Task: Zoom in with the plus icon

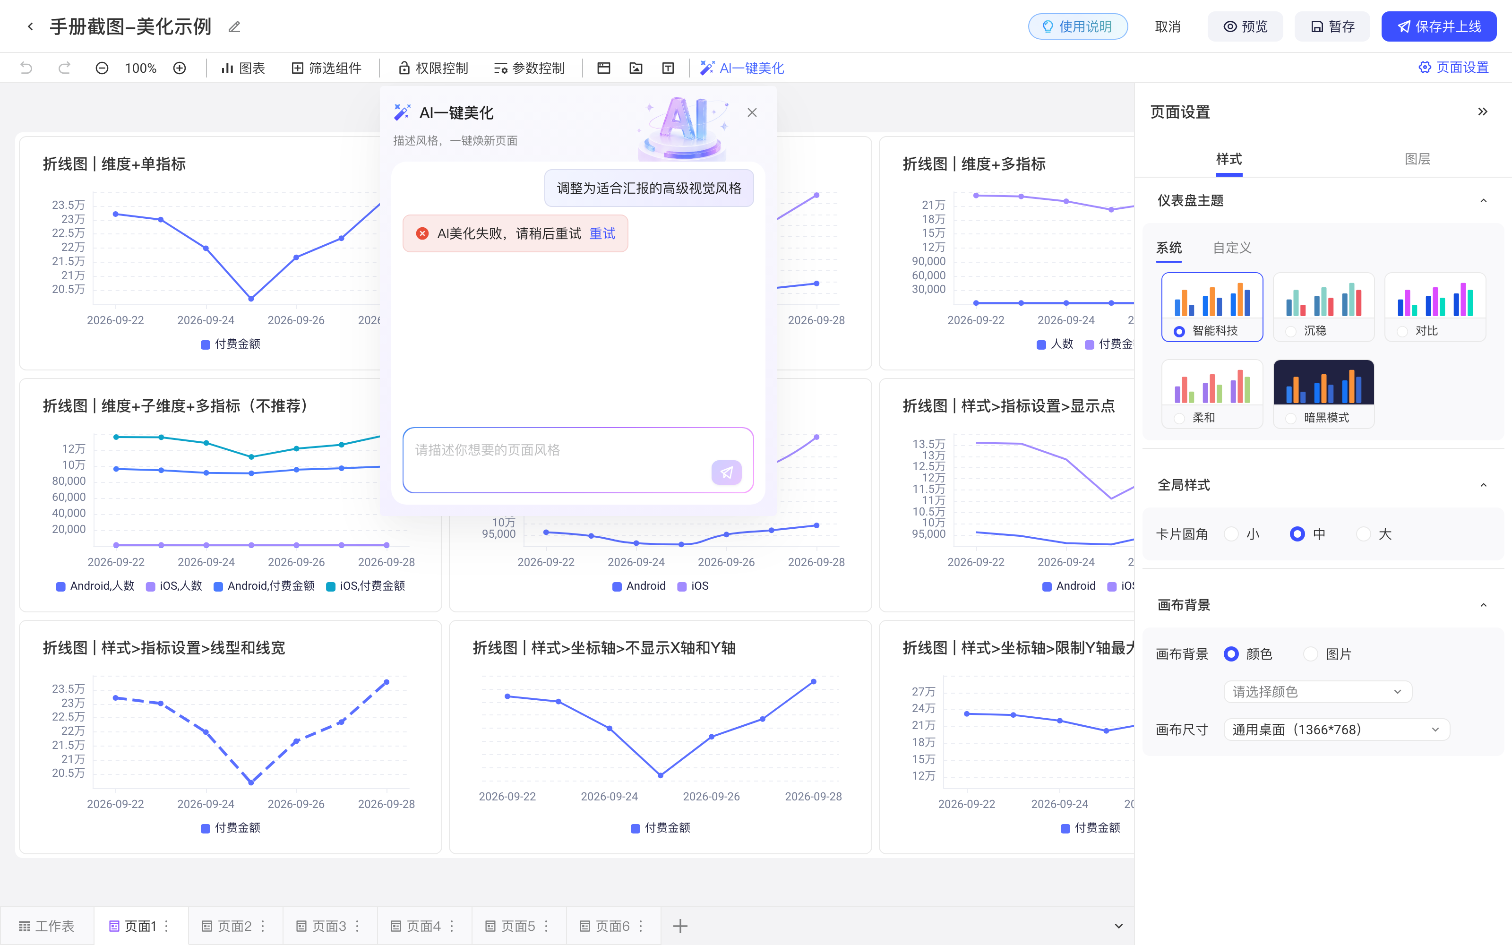Action: pyautogui.click(x=180, y=68)
